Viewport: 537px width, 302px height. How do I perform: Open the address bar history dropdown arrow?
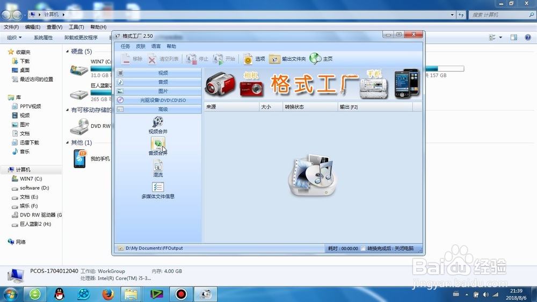coord(452,15)
